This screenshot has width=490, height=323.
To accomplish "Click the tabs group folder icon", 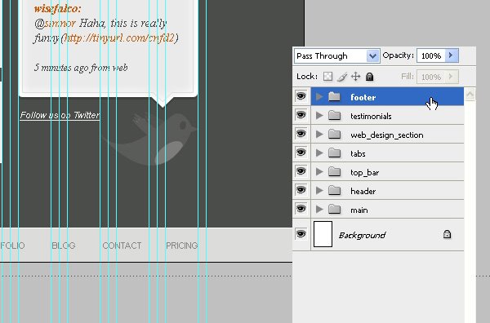I will pos(334,153).
